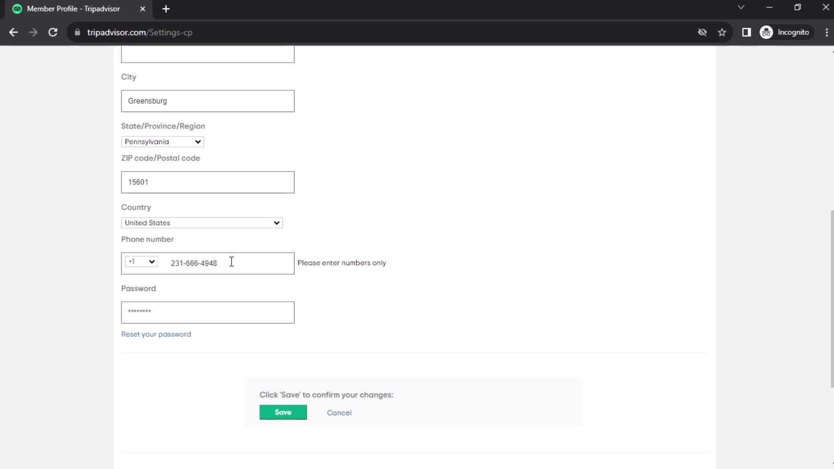This screenshot has height=469, width=834.
Task: Click the phone number input field
Action: (x=232, y=263)
